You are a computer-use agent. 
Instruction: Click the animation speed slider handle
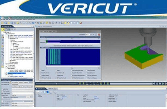click(56, 84)
